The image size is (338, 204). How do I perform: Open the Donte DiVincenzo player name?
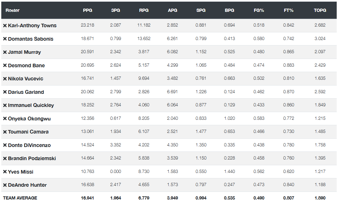tap(29, 145)
